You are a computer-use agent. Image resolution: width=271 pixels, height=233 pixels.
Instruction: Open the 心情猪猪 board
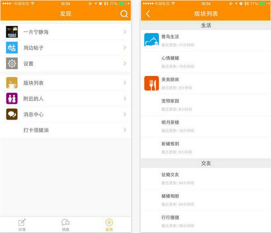tap(206, 62)
